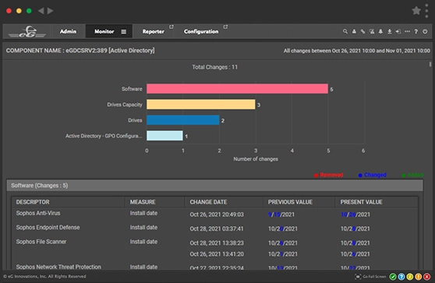Click the vertical scrollbar thumb at right

[430, 64]
